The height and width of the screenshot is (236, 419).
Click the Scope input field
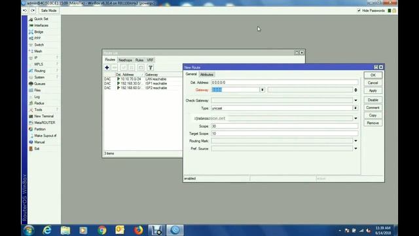285,126
